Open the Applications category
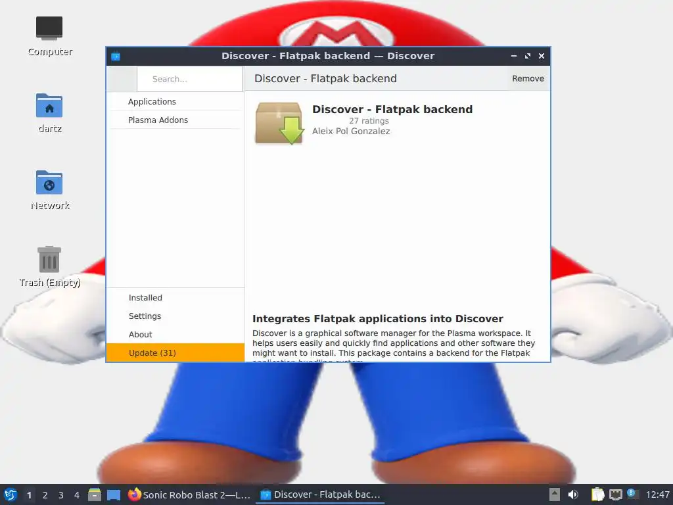The width and height of the screenshot is (673, 505). (175, 102)
